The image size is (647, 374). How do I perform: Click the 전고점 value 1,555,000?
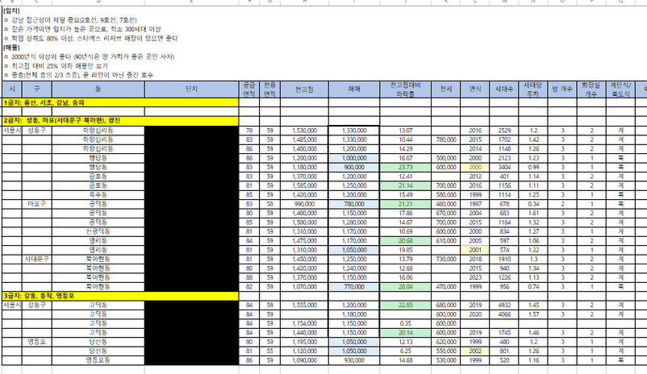pyautogui.click(x=304, y=305)
